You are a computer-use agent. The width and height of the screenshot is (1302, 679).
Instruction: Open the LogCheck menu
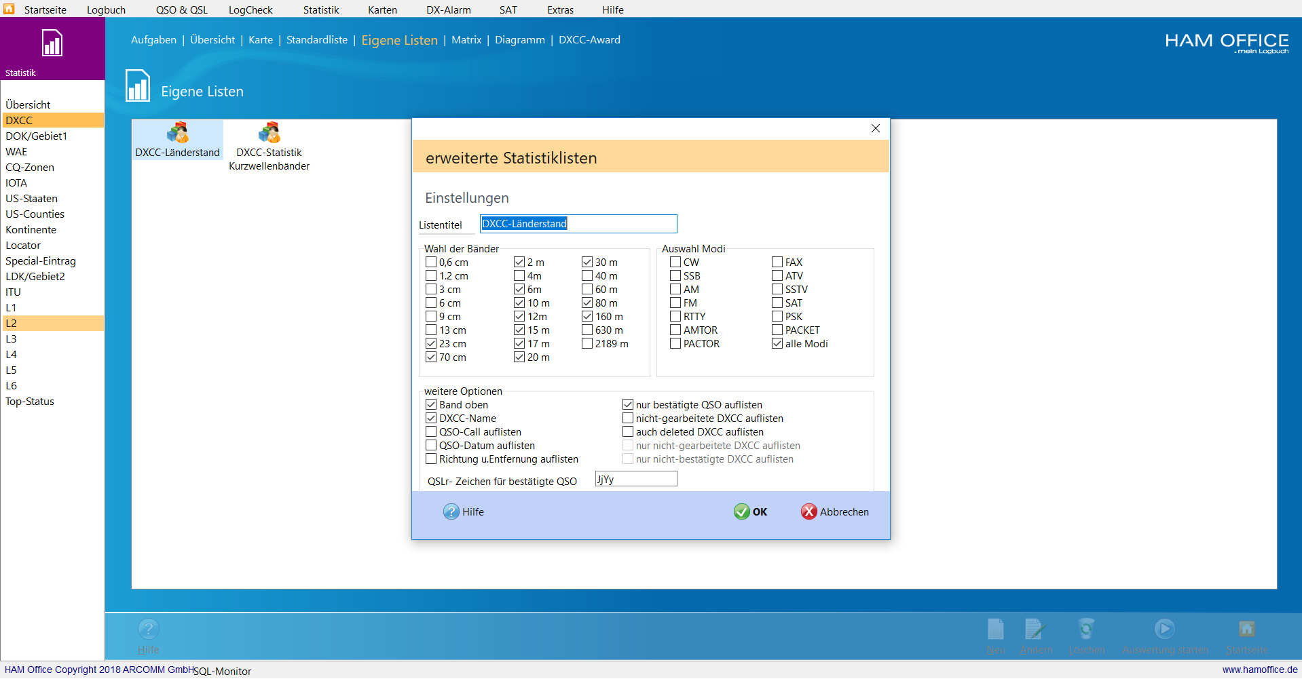click(x=250, y=9)
